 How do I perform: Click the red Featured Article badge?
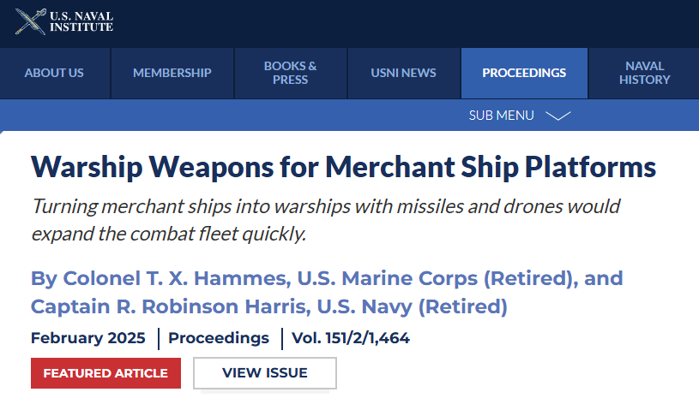(105, 373)
